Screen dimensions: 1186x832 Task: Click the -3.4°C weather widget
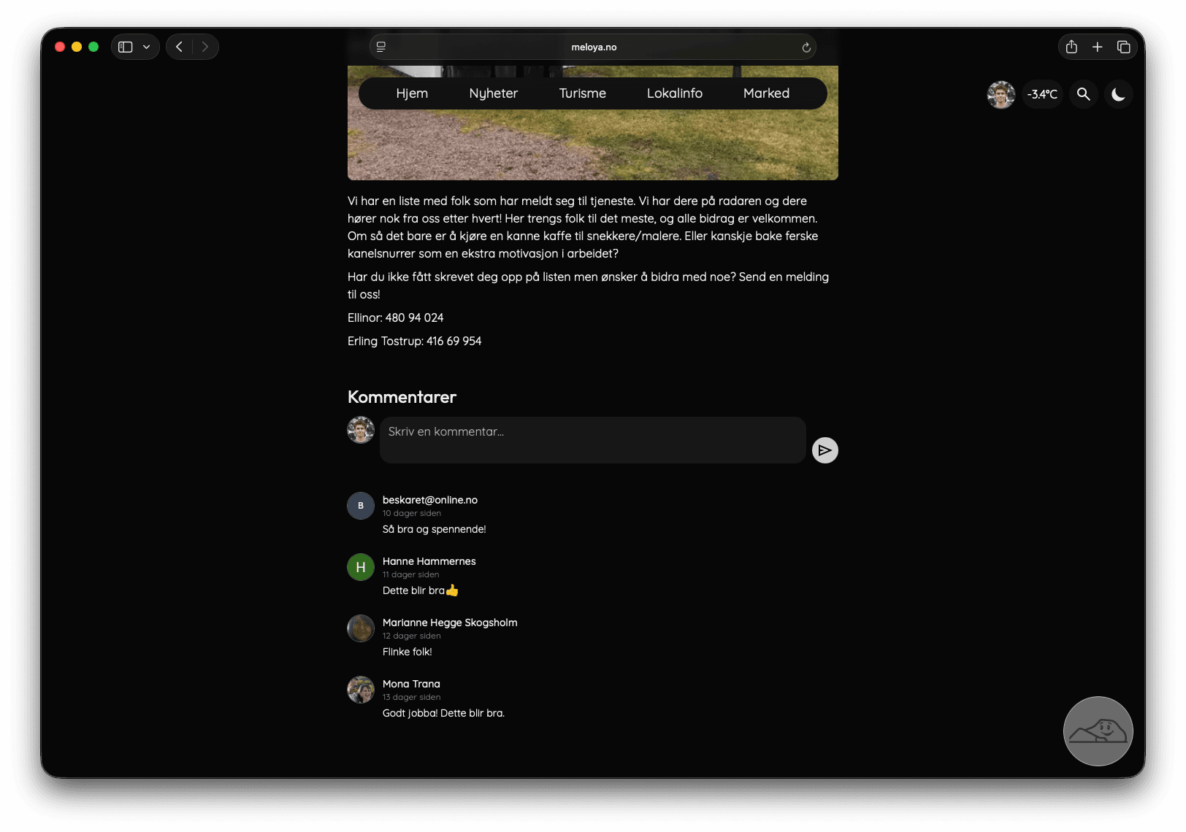(x=1042, y=94)
